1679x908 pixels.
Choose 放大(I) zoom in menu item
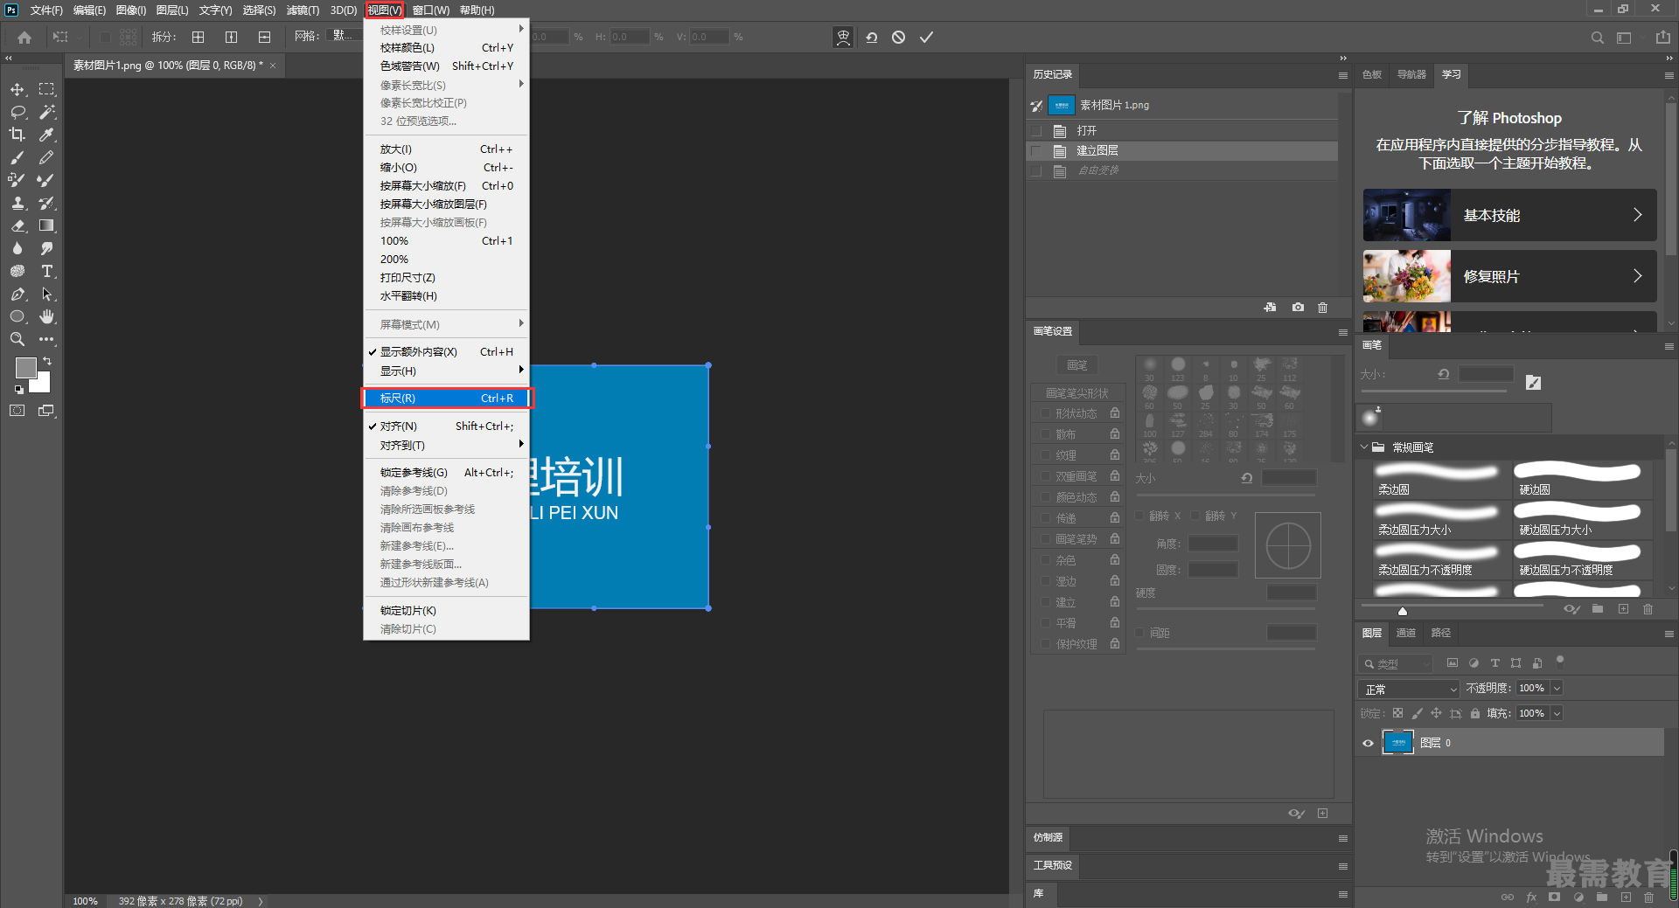coord(446,149)
